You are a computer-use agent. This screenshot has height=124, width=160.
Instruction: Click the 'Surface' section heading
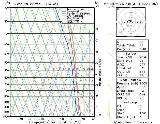pyautogui.click(x=131, y=54)
